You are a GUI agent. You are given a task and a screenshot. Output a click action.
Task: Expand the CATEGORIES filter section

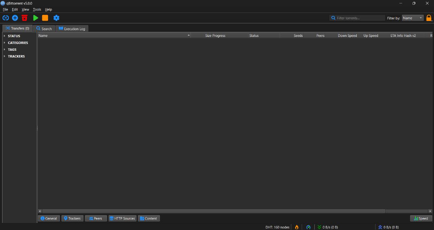point(18,43)
